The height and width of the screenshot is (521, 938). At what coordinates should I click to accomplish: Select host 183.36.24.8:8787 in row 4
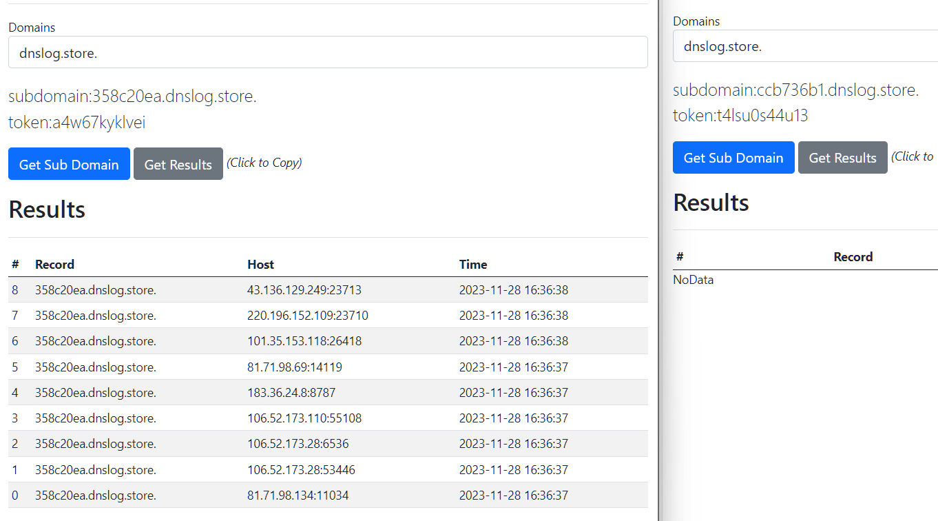[291, 393]
